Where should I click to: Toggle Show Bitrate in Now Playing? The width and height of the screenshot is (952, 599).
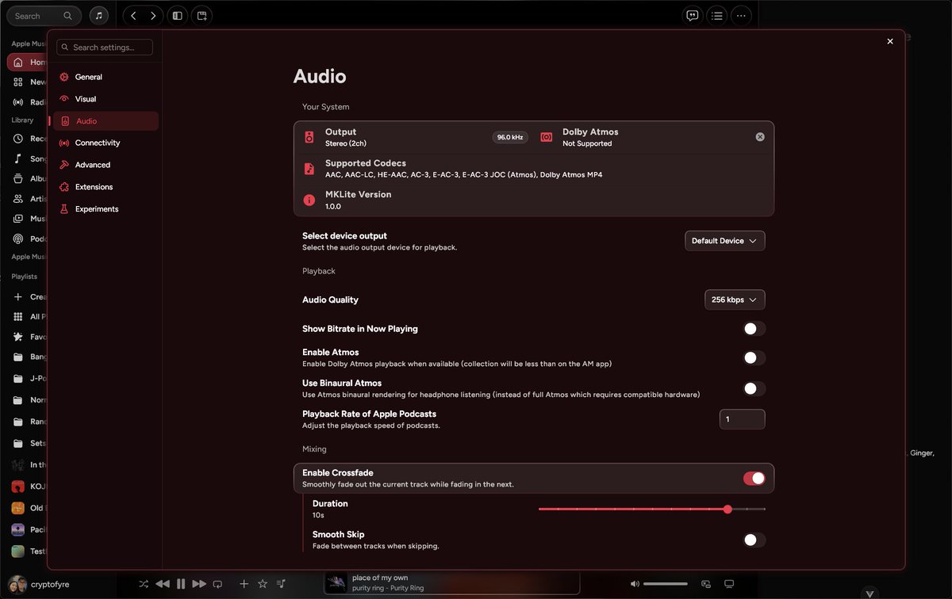(754, 329)
